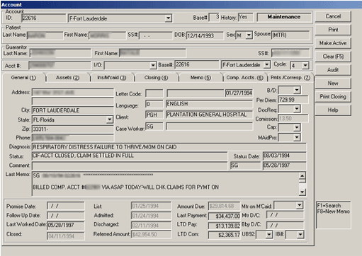Viewport: 362px width, 256px height.
Task: Expand the Base# F-Fort Lauderdale dropdown
Action: tap(267, 64)
